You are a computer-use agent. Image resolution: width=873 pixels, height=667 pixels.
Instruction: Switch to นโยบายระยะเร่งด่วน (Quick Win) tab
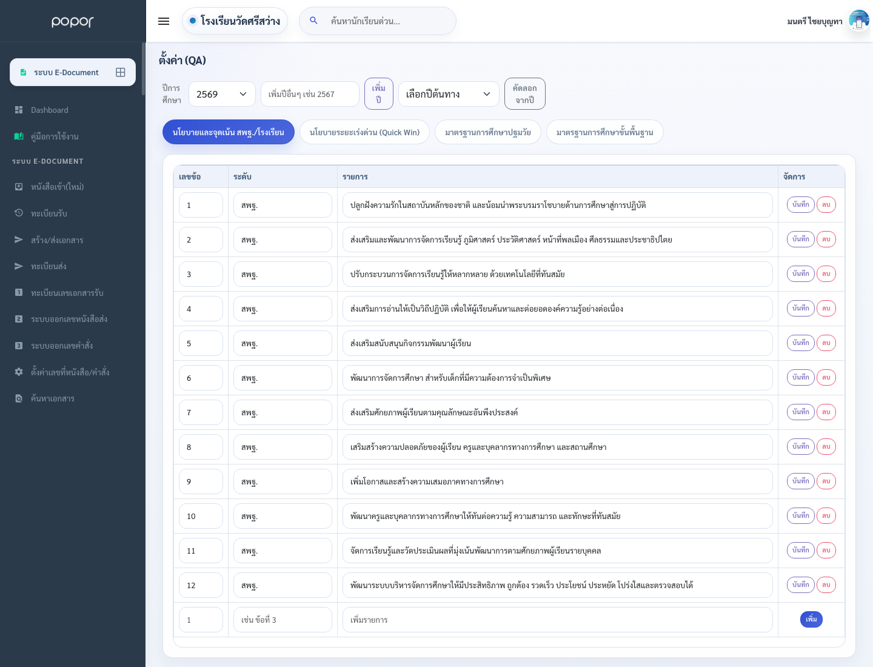tap(364, 132)
